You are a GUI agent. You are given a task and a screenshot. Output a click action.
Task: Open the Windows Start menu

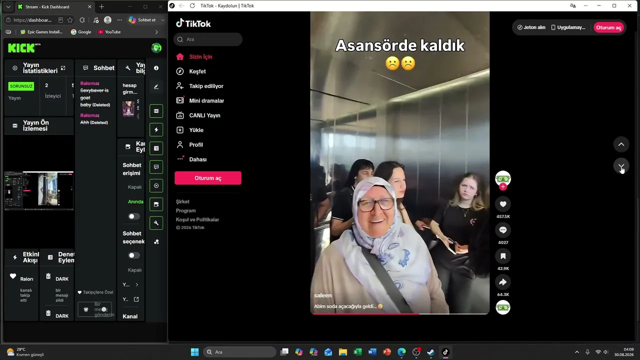point(194,352)
